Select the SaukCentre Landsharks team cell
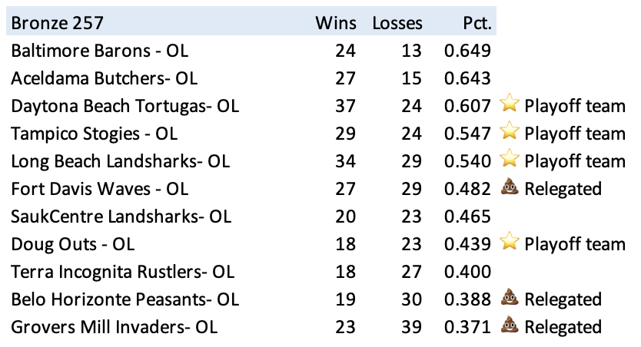Image resolution: width=641 pixels, height=347 pixels. (121, 216)
